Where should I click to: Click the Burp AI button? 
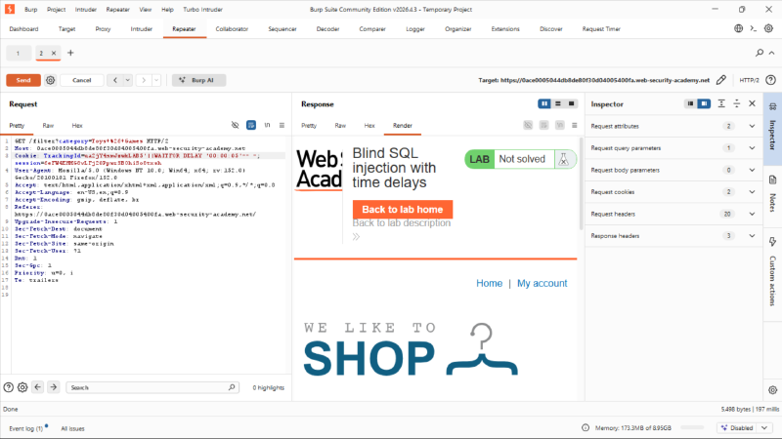199,80
